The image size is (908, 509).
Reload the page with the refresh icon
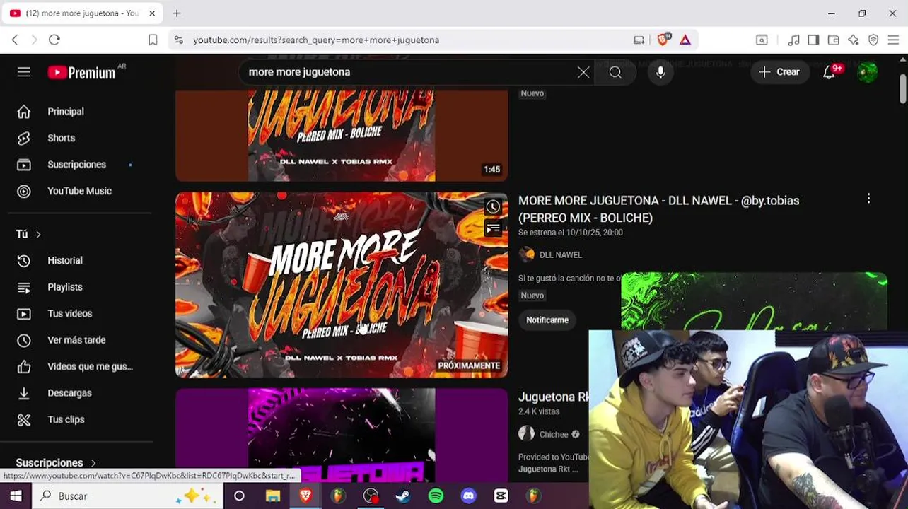tap(54, 40)
